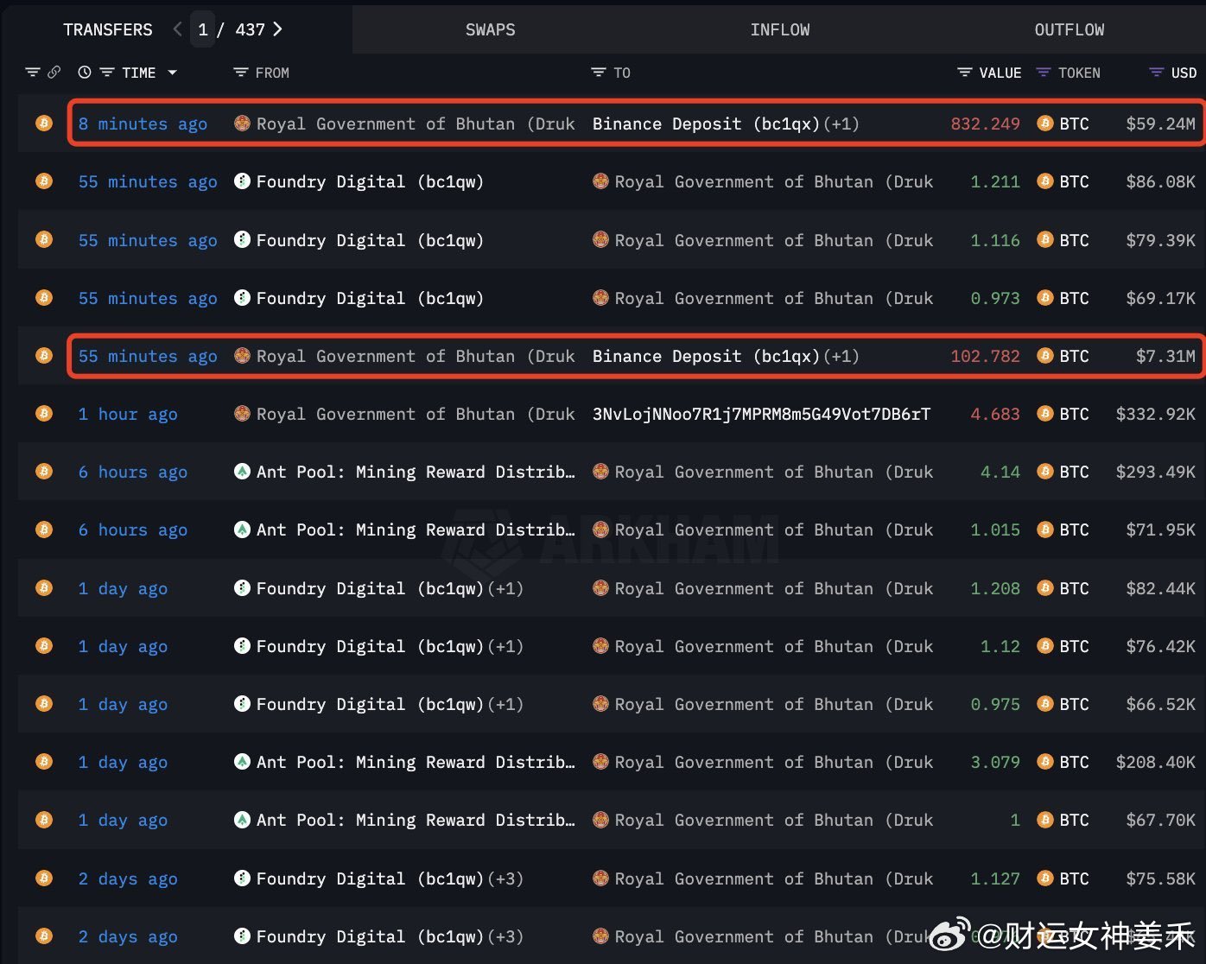Image resolution: width=1206 pixels, height=964 pixels.
Task: Switch to the INFLOW tab
Action: 780,29
